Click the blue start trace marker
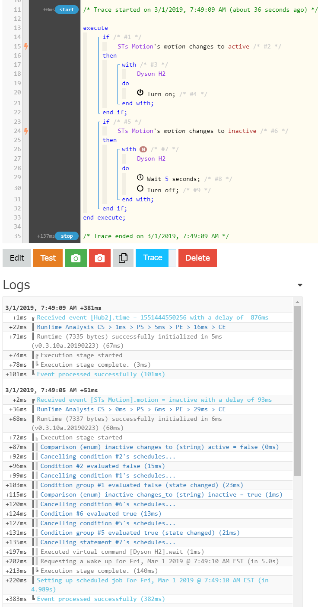Screen dimensions: 318x607 point(67,10)
